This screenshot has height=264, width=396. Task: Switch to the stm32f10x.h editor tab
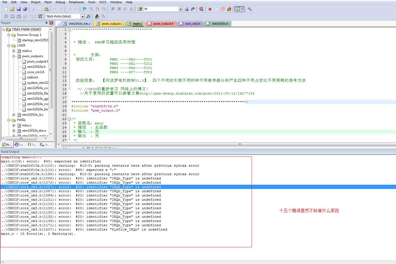pyautogui.click(x=218, y=24)
